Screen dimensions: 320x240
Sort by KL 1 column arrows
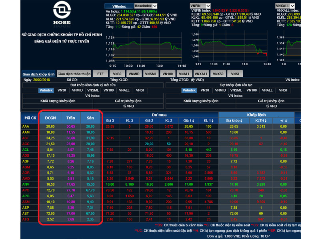212,121
